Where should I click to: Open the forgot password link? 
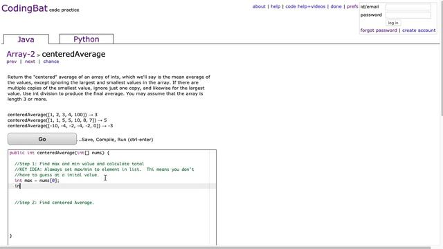(x=379, y=30)
